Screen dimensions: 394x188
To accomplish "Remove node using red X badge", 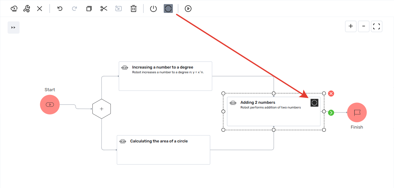I will 331,93.
